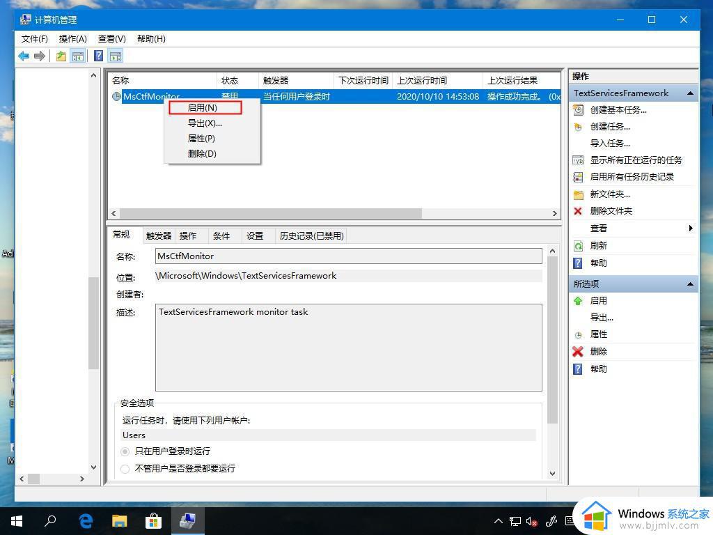Screen dimensions: 713x535
Task: Launch Microsoft Edge from taskbar
Action: 86,521
